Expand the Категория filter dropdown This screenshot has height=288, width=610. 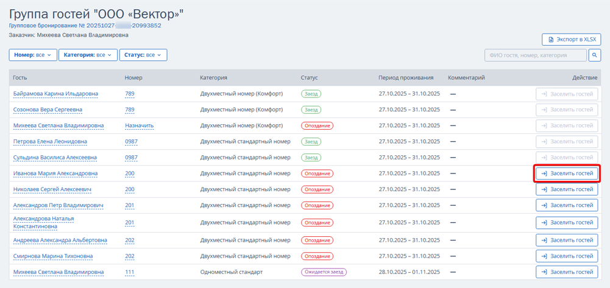click(x=88, y=55)
